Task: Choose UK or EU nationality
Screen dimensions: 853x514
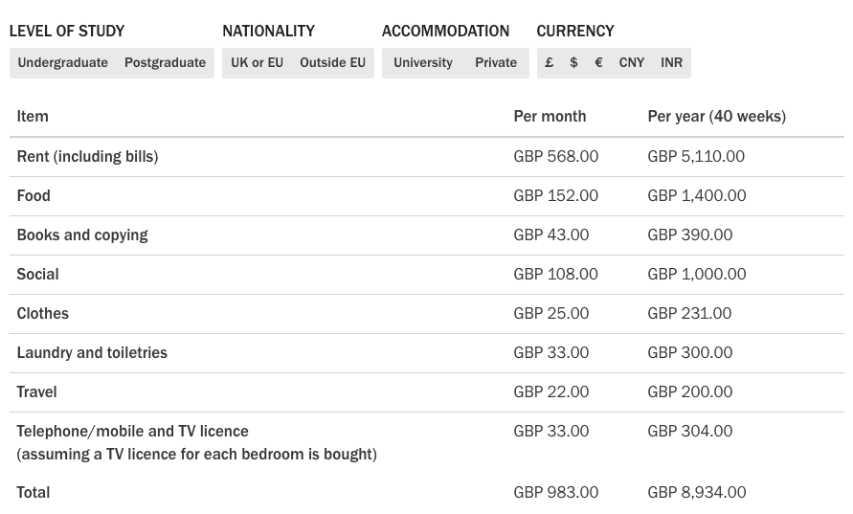Action: coord(257,63)
